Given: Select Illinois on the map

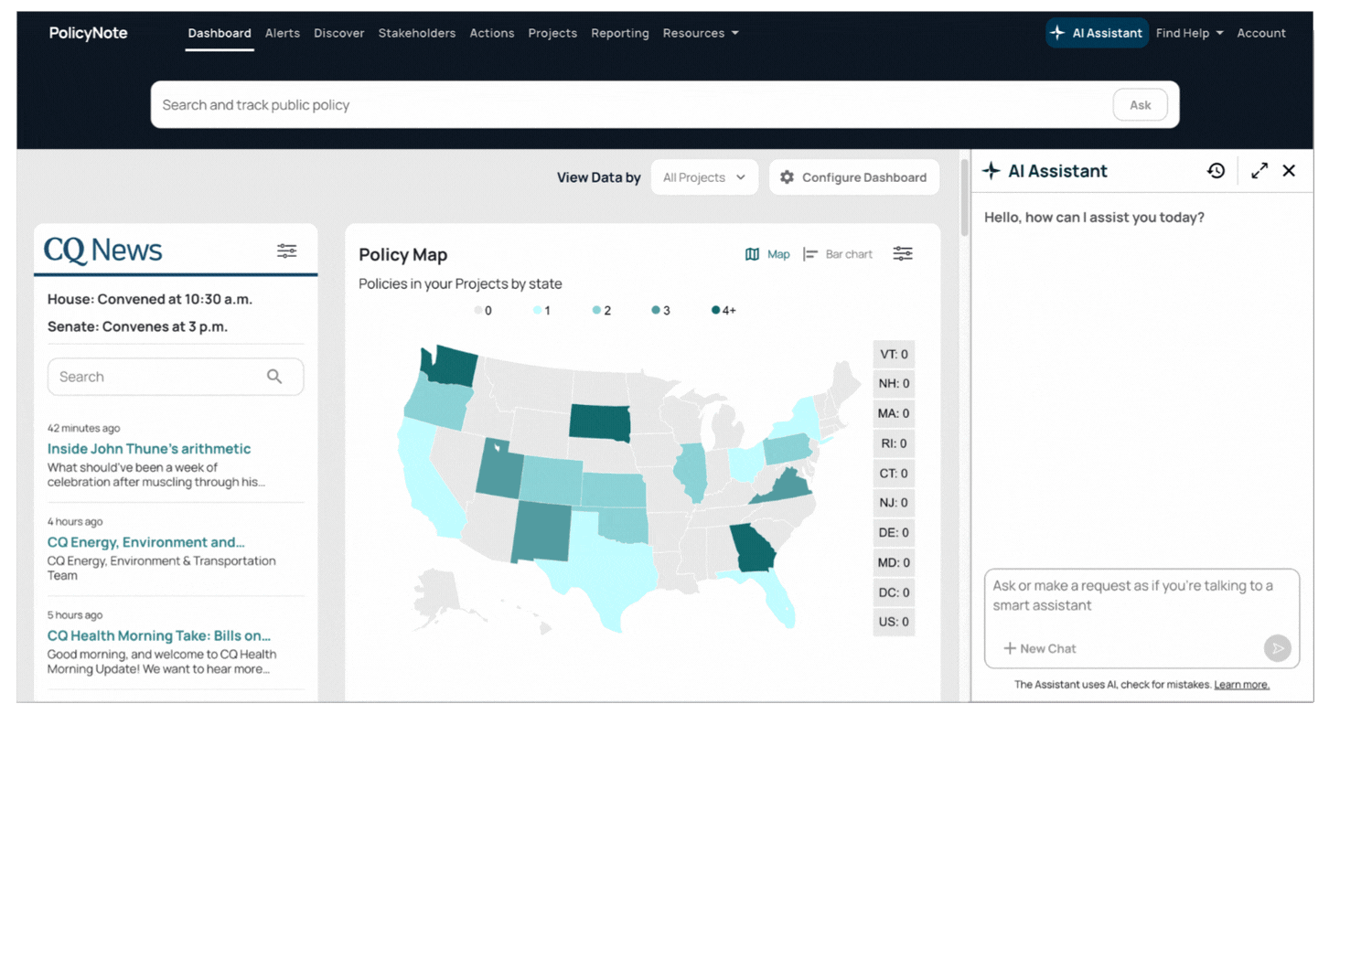Looking at the screenshot, I should click(691, 472).
